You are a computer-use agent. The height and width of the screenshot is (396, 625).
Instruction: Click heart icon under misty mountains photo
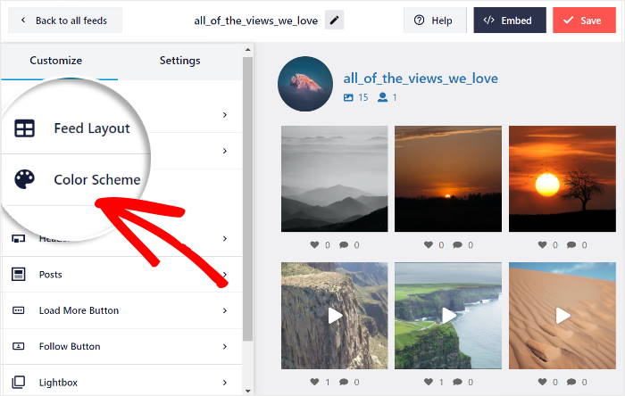coord(314,244)
